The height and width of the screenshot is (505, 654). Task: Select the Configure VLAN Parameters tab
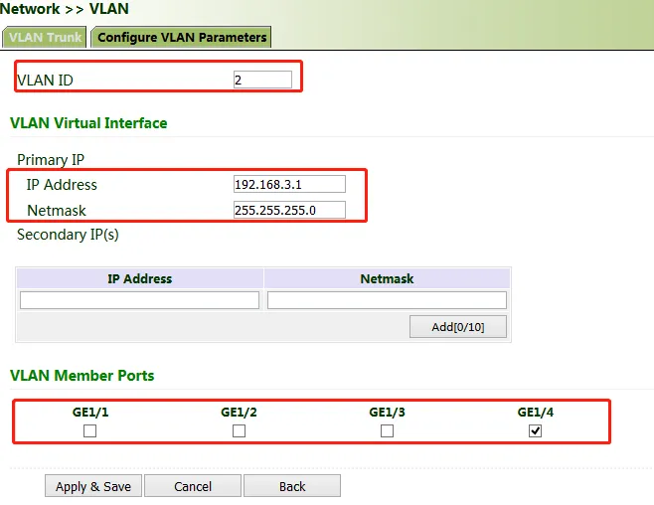pos(182,37)
